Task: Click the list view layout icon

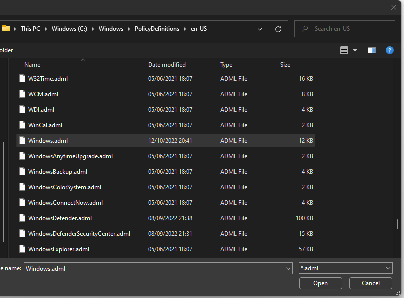Action: (344, 50)
